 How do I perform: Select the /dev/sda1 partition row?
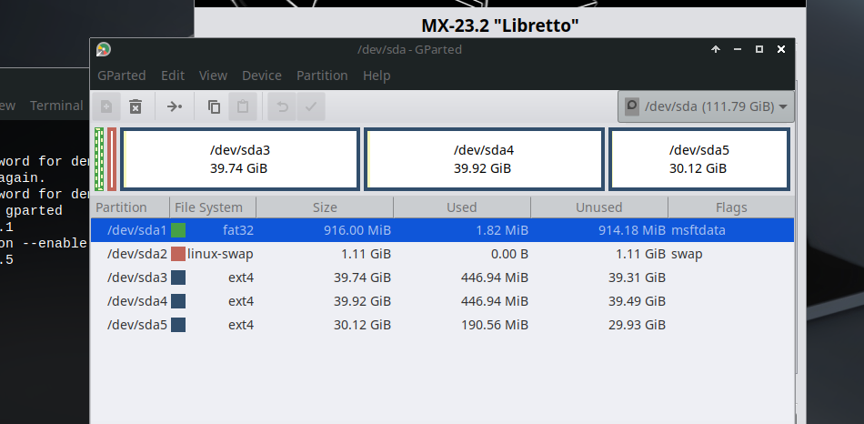[x=443, y=230]
